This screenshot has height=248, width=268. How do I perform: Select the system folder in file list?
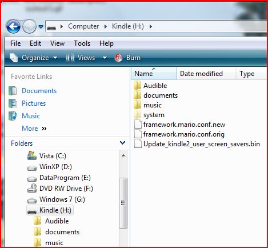click(154, 115)
